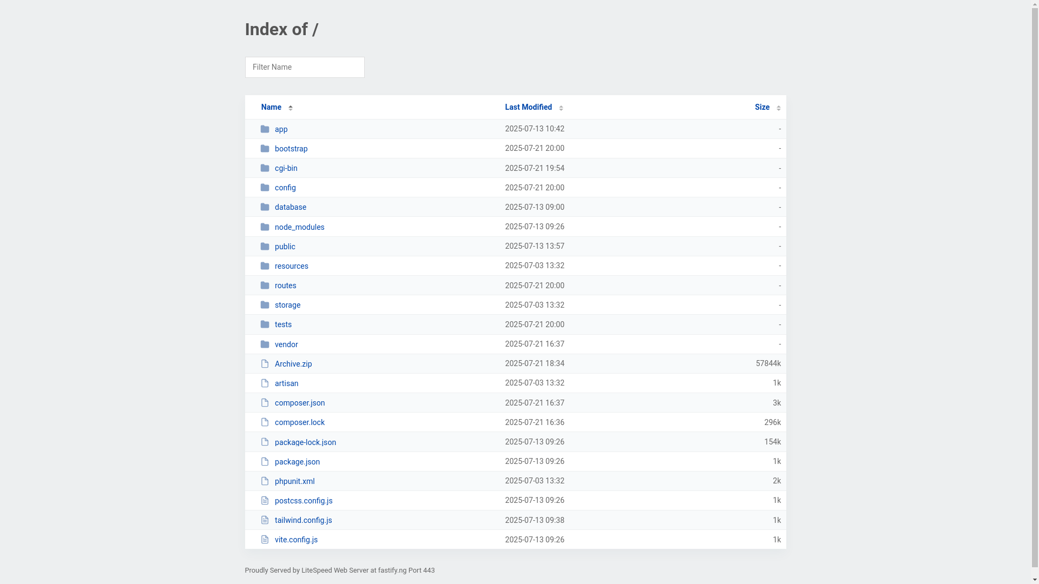Click the sort arrows beside Last Modified
Image resolution: width=1039 pixels, height=584 pixels.
tap(561, 108)
